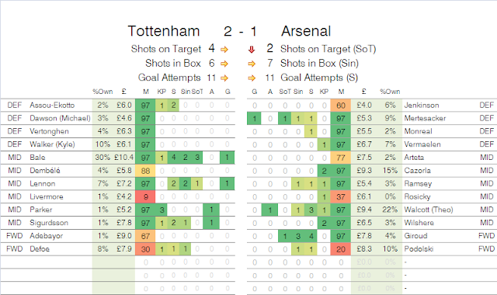Click the Walcott (Theo) player name
The width and height of the screenshot is (497, 295).
click(428, 210)
